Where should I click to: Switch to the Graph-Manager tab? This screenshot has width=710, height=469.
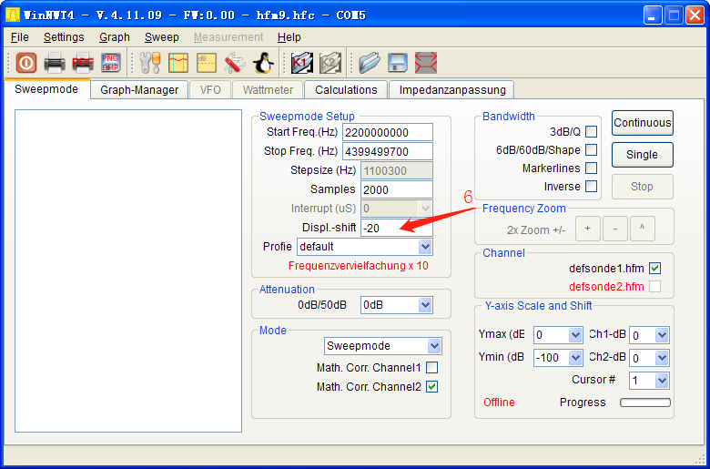[139, 90]
